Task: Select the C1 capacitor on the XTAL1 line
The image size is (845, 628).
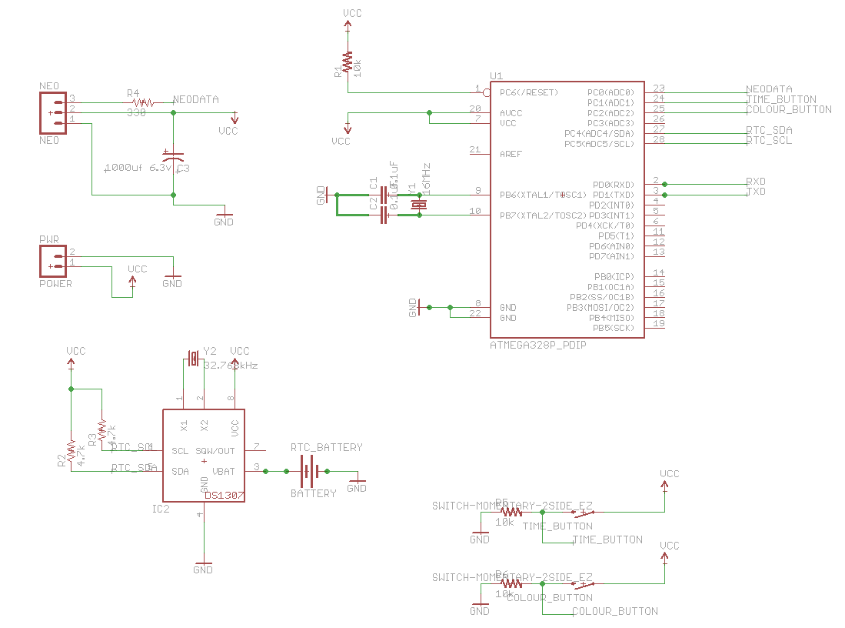Action: [384, 195]
